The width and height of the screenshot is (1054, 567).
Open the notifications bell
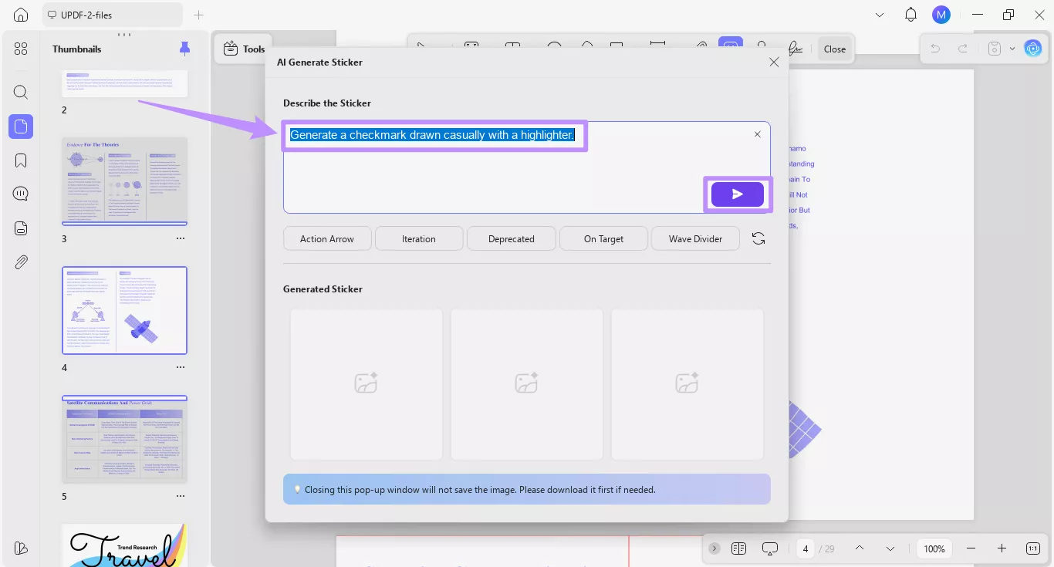[910, 15]
